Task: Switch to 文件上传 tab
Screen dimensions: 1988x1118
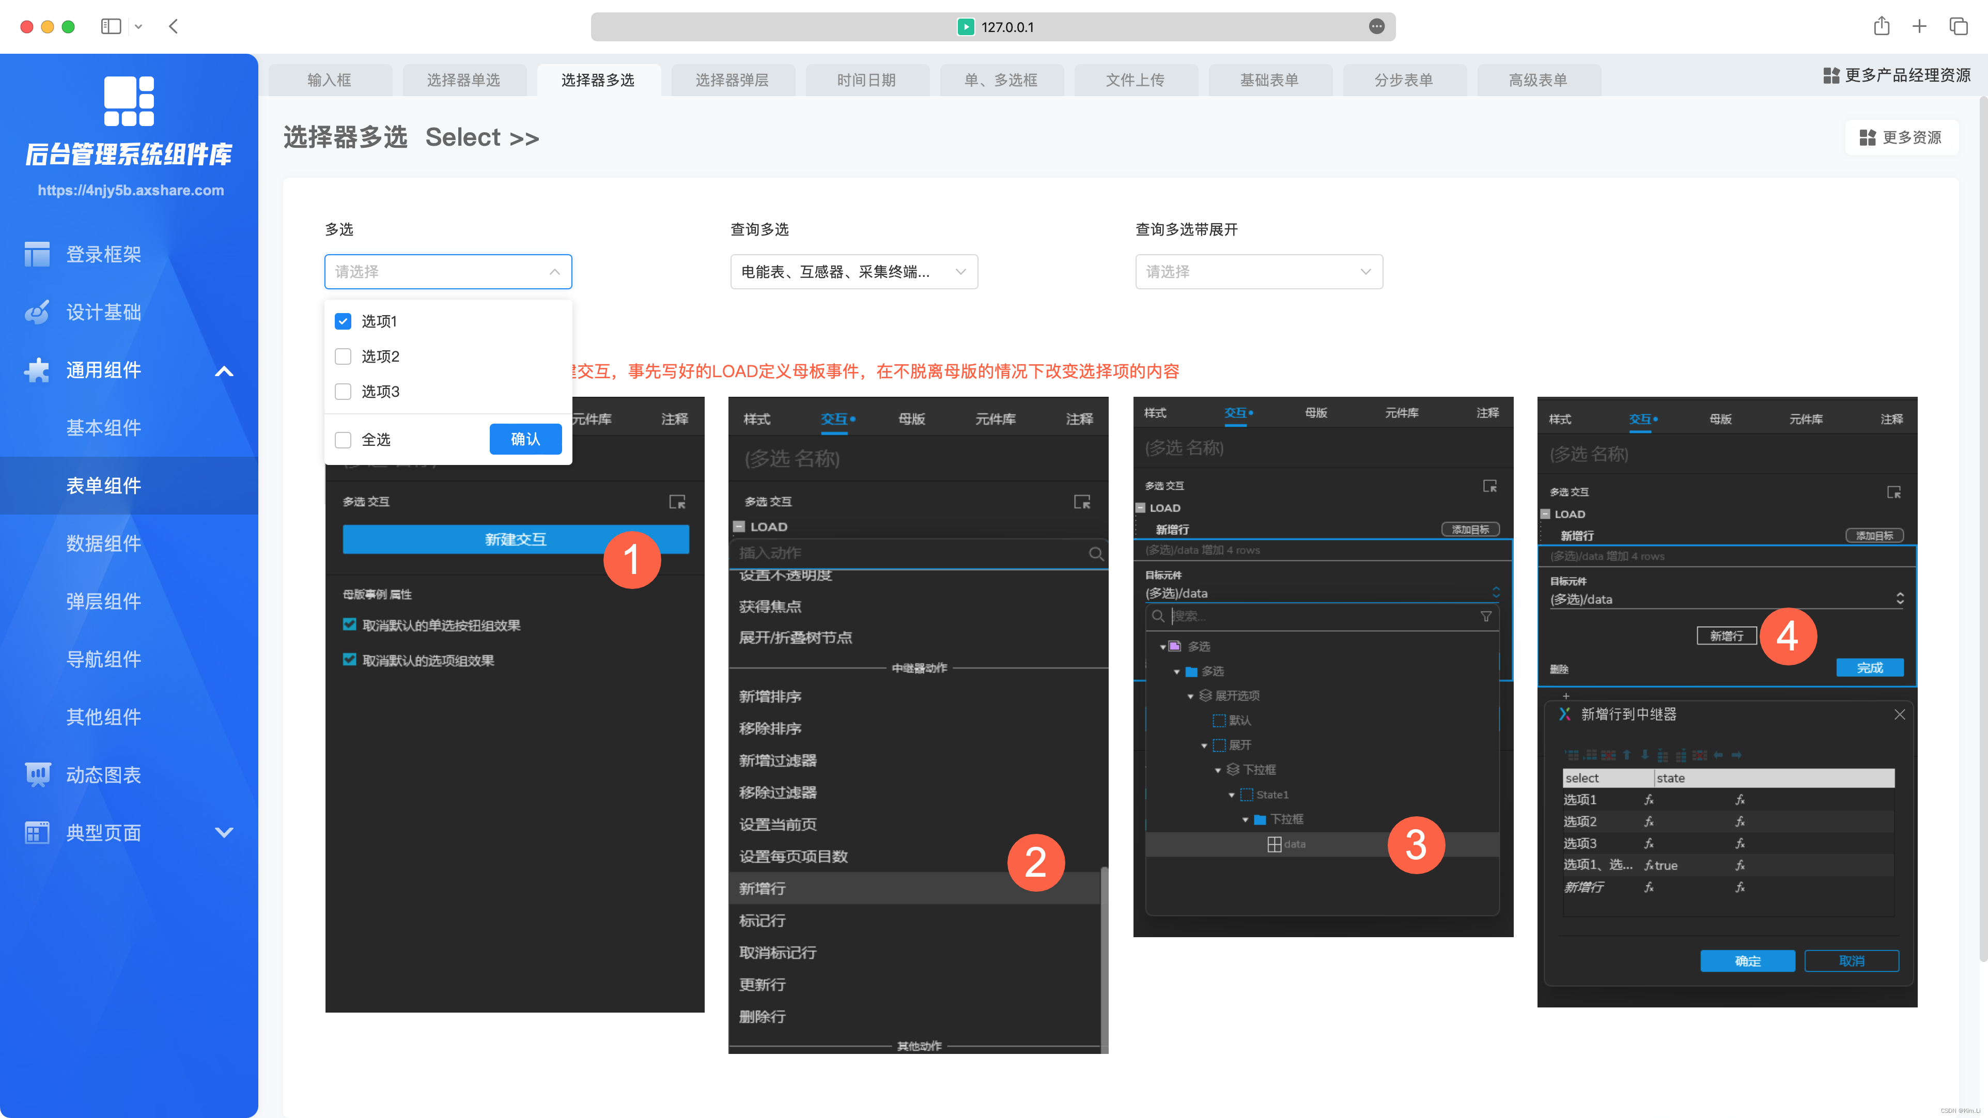Action: pyautogui.click(x=1135, y=80)
